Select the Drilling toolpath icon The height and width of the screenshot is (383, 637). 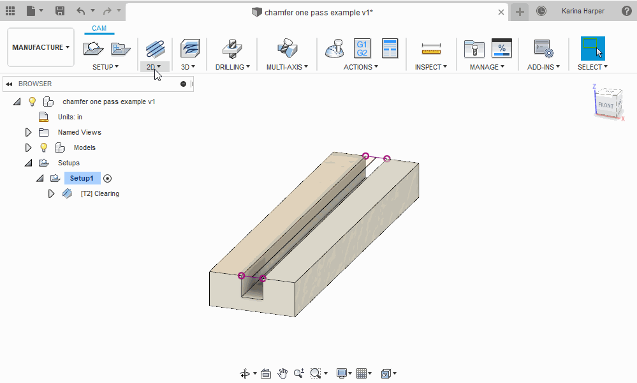pyautogui.click(x=231, y=49)
